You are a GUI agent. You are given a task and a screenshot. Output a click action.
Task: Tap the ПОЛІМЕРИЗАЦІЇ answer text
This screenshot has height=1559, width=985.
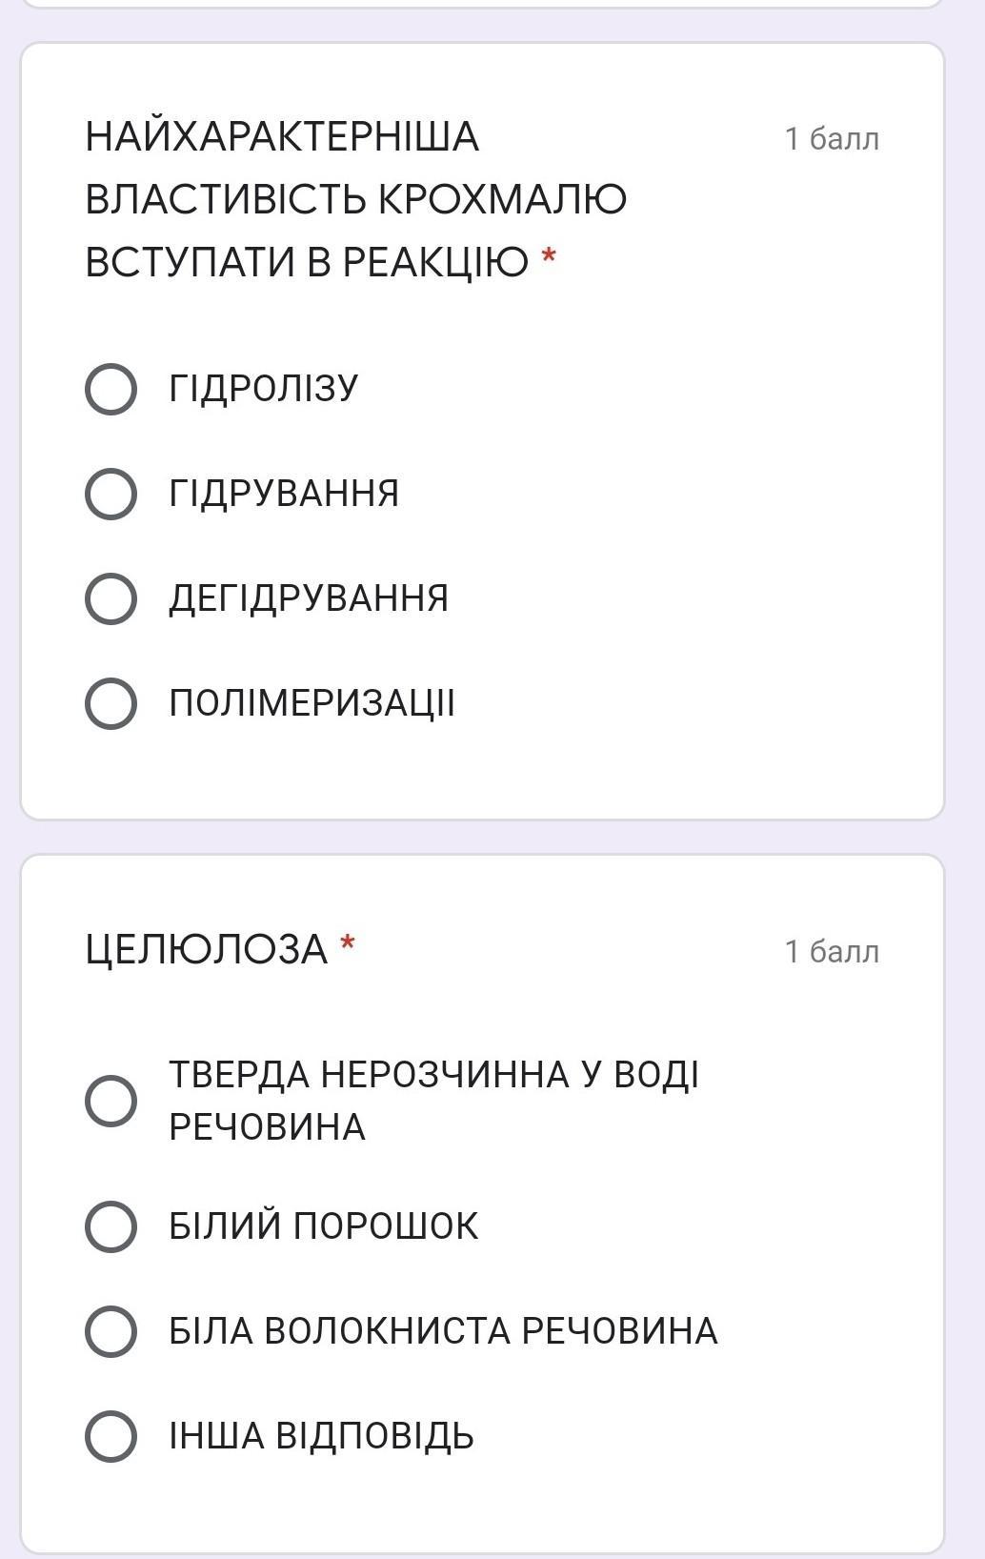pos(312,703)
